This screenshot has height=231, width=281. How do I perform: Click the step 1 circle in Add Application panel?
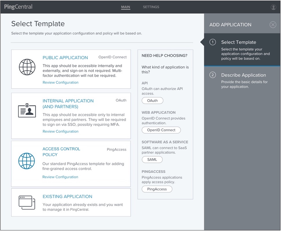(x=212, y=42)
